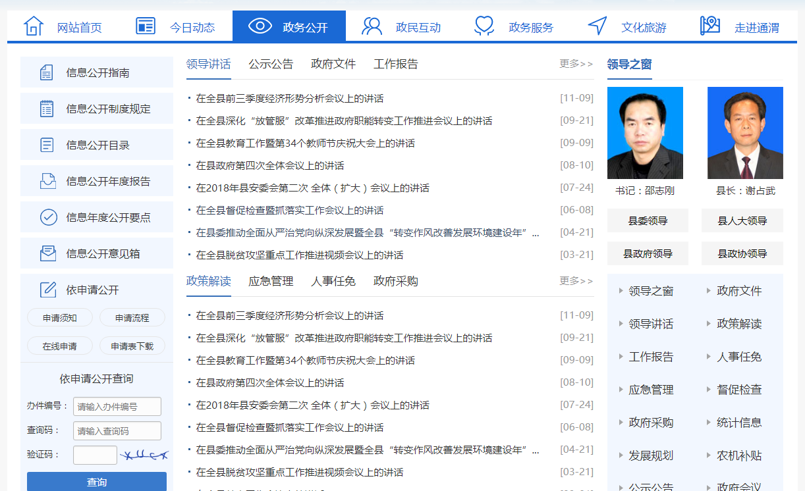The width and height of the screenshot is (805, 491).
Task: Click the heart icon beside 政务服务
Action: (x=484, y=26)
